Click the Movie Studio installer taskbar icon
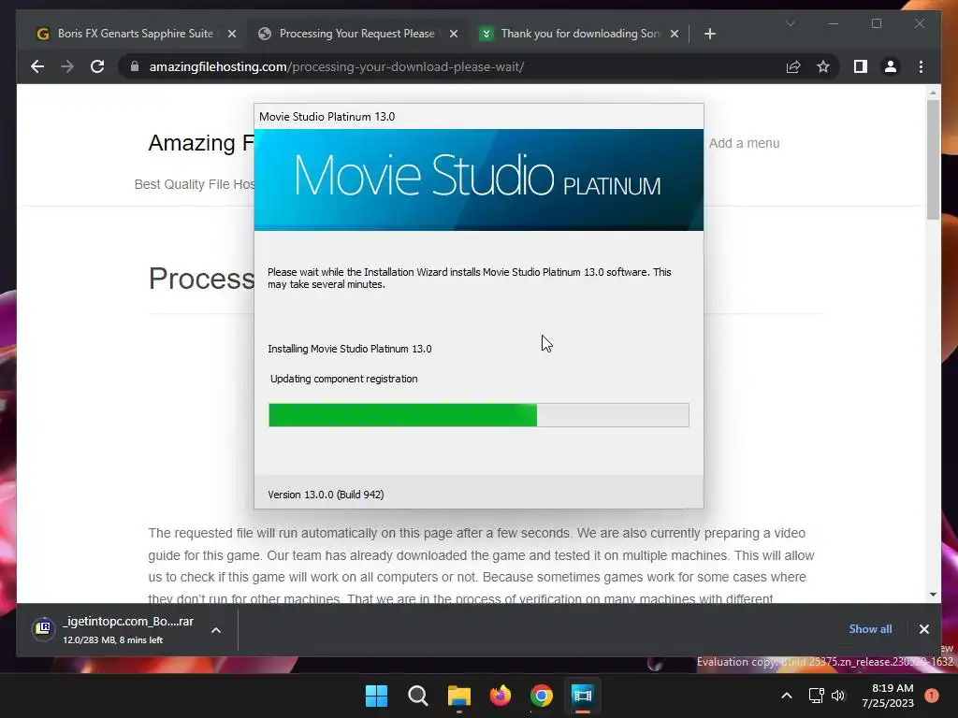 582,696
